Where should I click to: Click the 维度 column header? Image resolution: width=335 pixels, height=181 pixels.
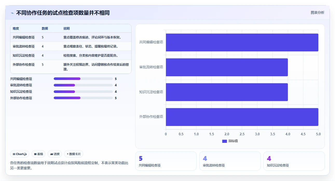point(16,29)
